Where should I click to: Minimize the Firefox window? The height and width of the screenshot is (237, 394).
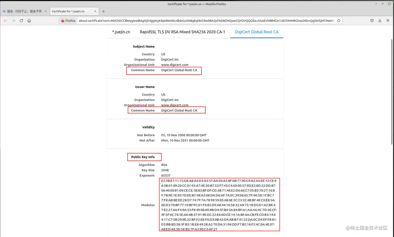pos(376,4)
